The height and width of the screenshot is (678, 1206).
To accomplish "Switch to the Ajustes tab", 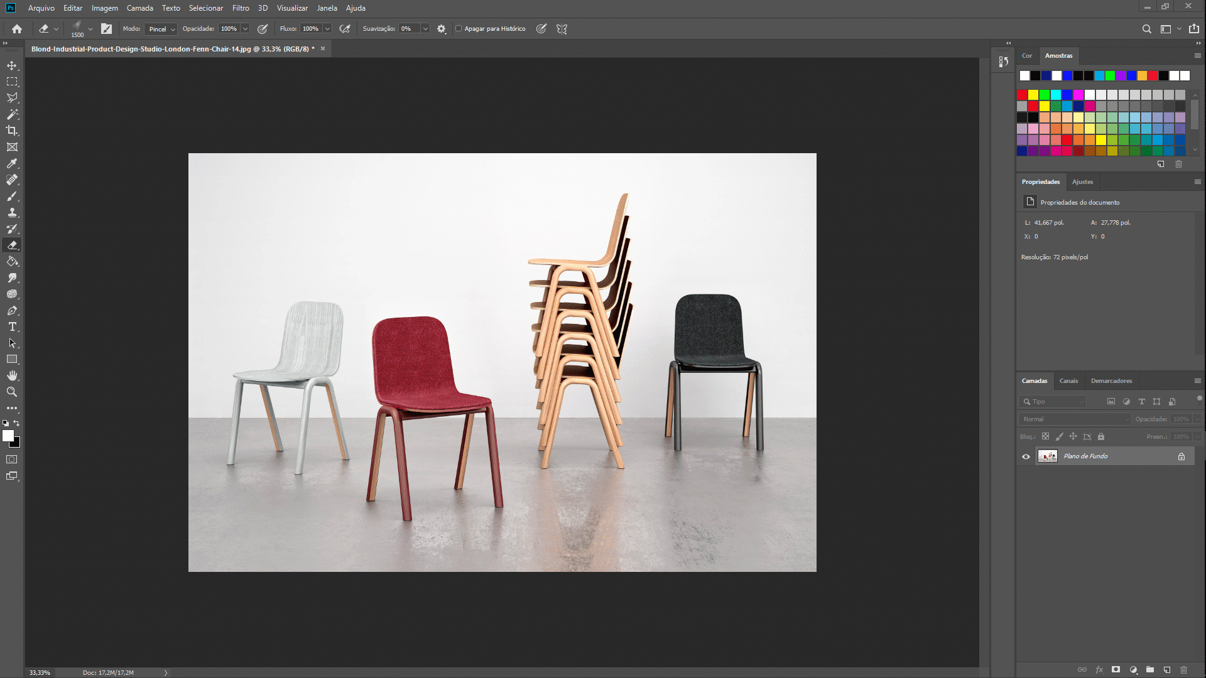I will coord(1082,182).
